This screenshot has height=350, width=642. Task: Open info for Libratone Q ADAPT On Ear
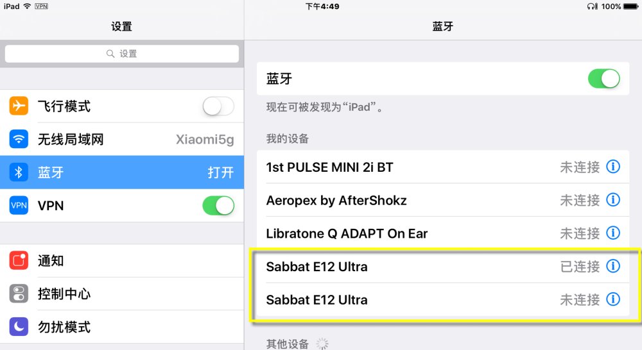(x=613, y=233)
